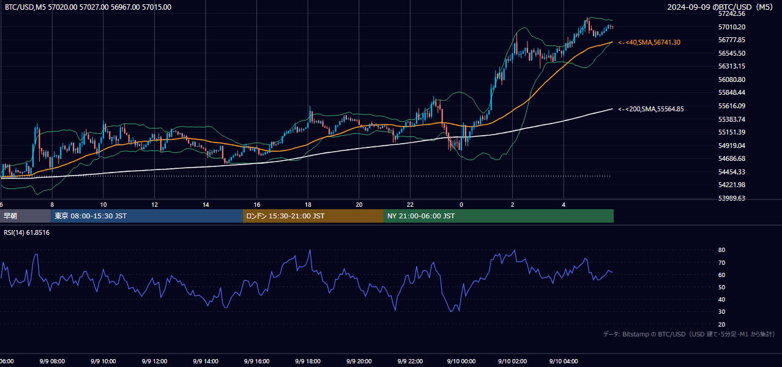Click the RSI 40 level label

[x=721, y=299]
